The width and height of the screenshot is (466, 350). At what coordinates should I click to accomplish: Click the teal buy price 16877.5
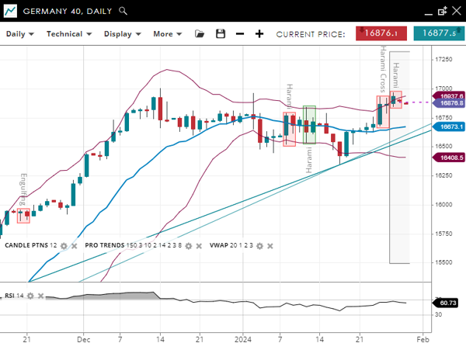pyautogui.click(x=439, y=33)
